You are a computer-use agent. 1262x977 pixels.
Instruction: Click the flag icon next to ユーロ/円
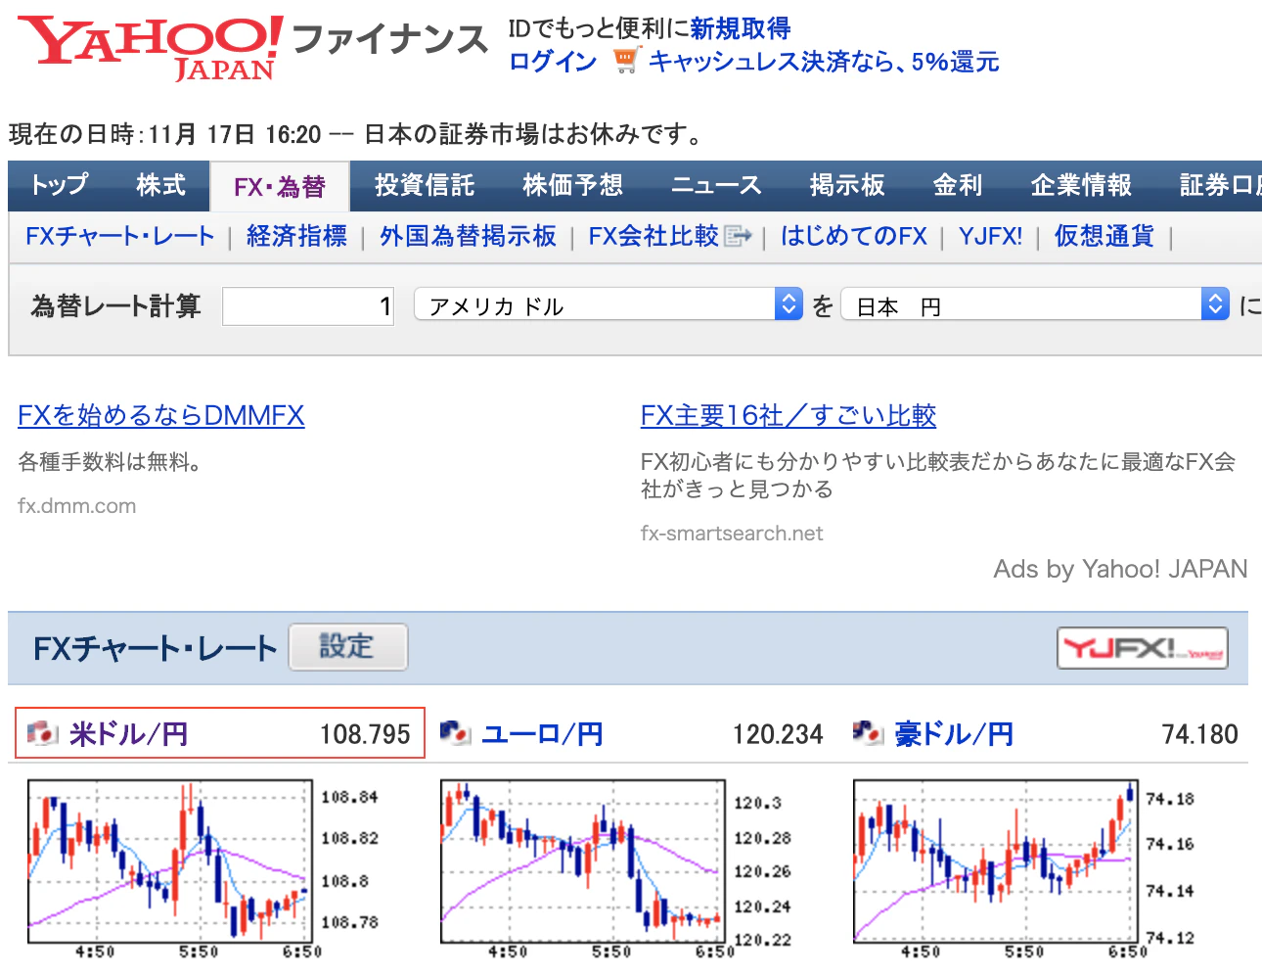pos(456,732)
